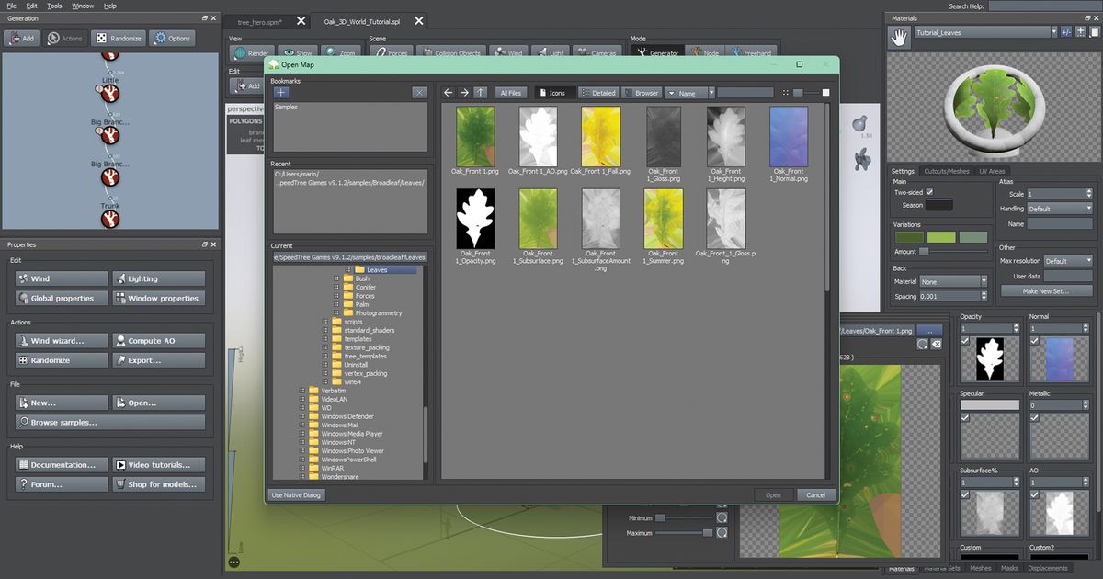
Task: Activate Freehand mode
Action: point(752,52)
